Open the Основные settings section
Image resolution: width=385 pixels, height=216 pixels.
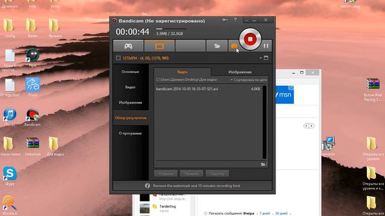(131, 72)
